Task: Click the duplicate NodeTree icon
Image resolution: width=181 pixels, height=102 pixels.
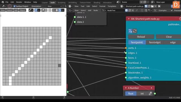Action: (x=130, y=10)
